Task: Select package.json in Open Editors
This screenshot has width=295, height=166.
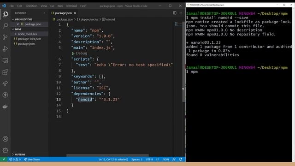Action: 33,24
